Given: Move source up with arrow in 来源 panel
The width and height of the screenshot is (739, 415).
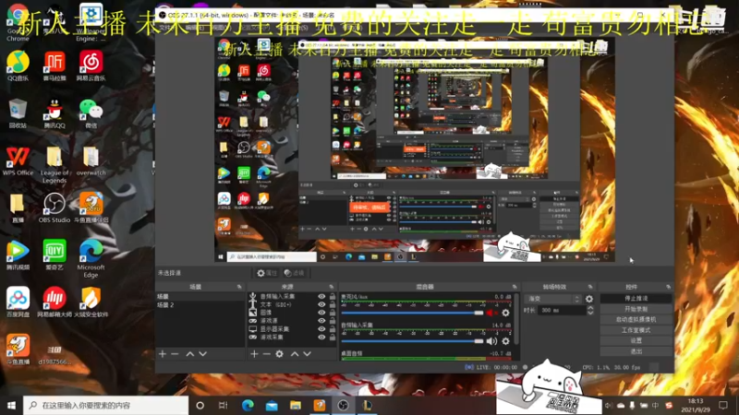Looking at the screenshot, I should (295, 354).
